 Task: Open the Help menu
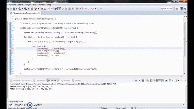(49, 5)
